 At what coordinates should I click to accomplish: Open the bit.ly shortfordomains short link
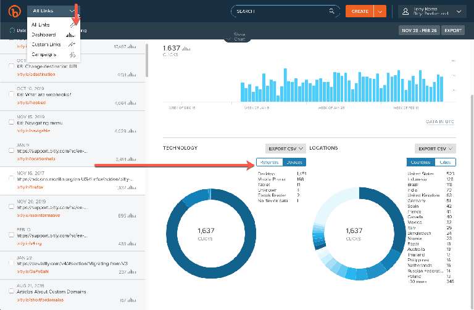click(x=40, y=300)
